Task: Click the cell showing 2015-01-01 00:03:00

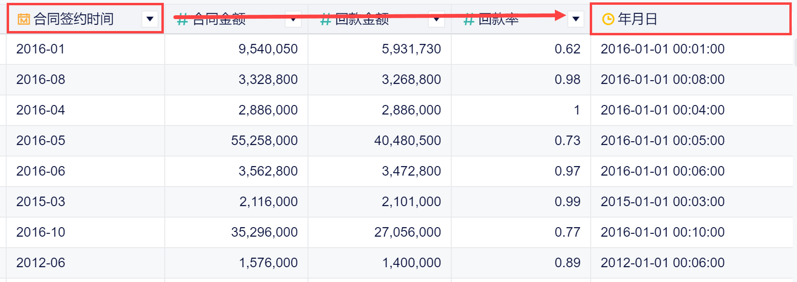Action: pyautogui.click(x=662, y=202)
